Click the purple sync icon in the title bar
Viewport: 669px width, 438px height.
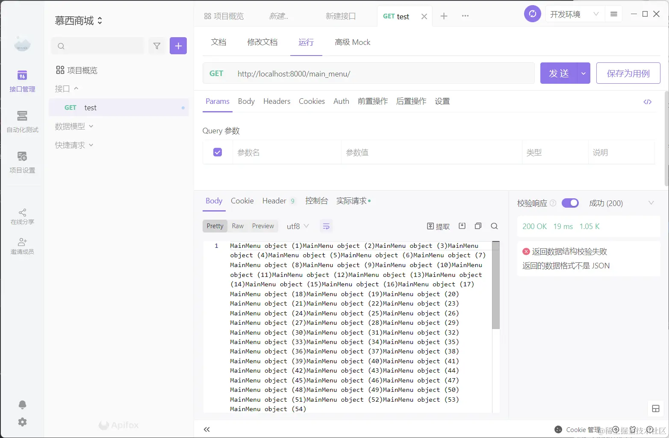pos(533,14)
